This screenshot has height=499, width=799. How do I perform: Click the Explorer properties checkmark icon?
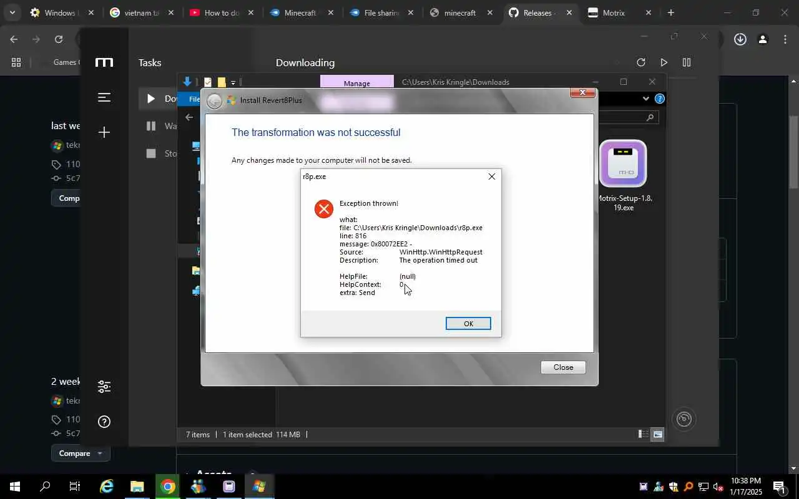pyautogui.click(x=208, y=82)
